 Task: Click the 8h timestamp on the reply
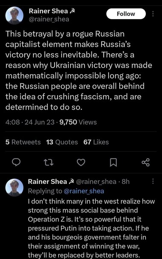point(126,181)
